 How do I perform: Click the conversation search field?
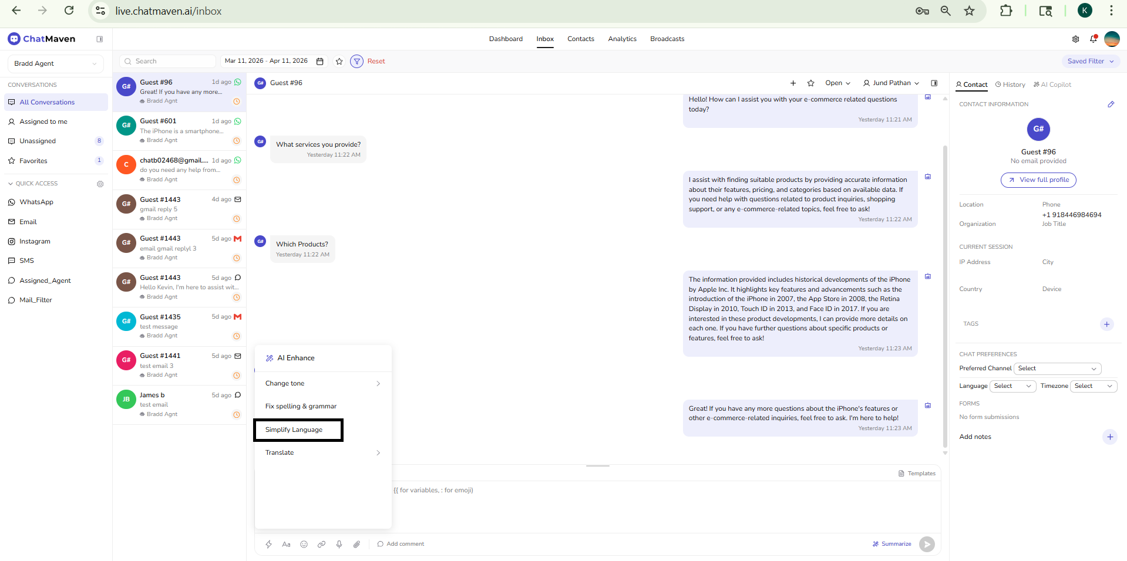[167, 61]
